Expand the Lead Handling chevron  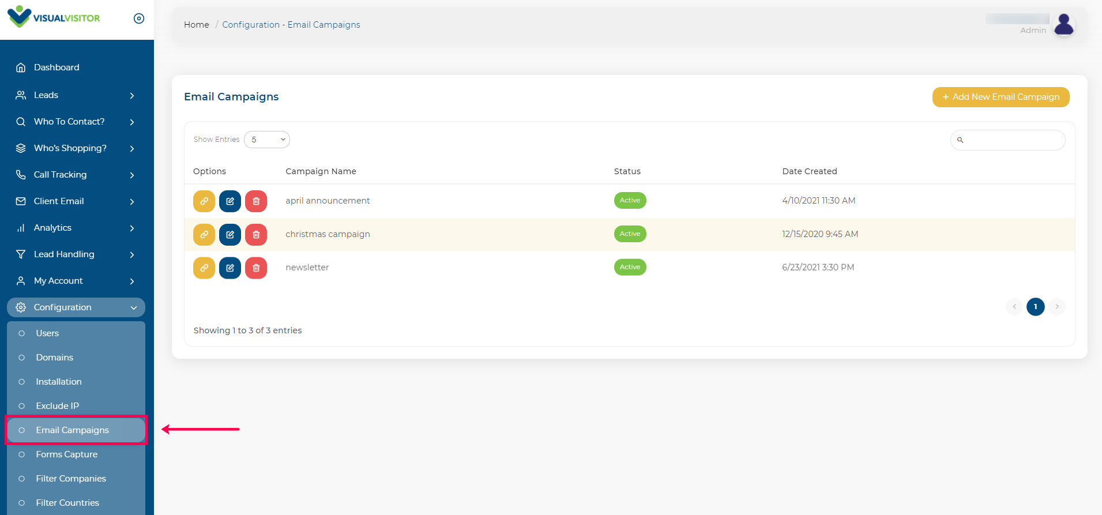coord(132,255)
